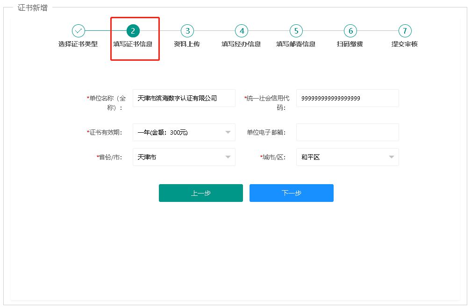Click the 上一步 button
The width and height of the screenshot is (471, 308).
point(200,193)
